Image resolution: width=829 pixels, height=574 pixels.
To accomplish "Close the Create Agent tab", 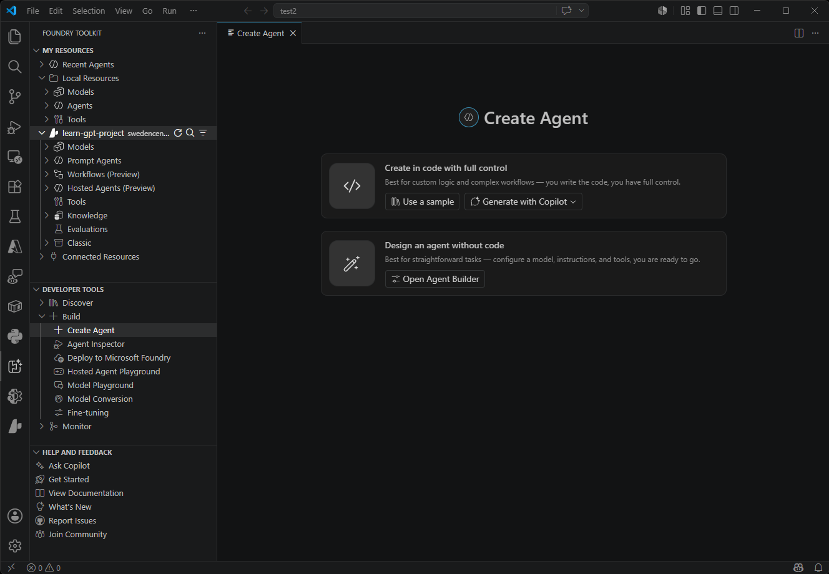I will click(293, 33).
